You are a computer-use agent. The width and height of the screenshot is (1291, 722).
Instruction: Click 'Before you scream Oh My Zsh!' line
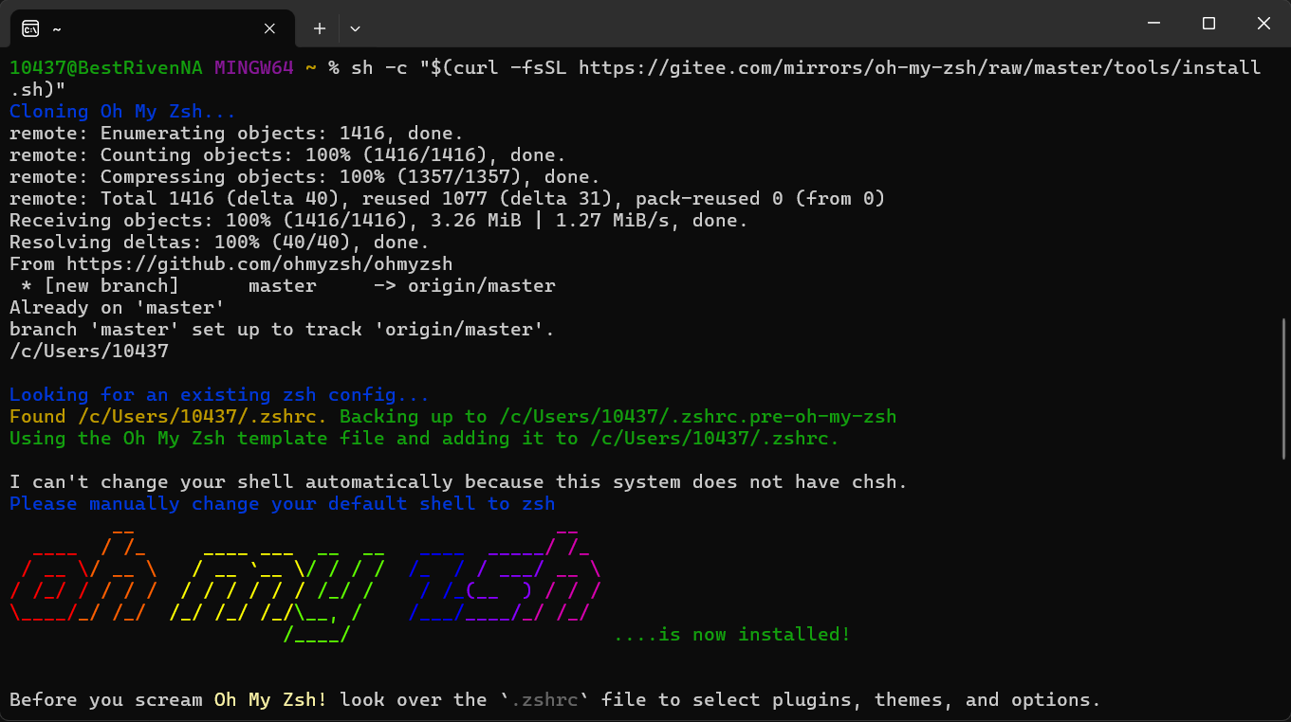point(555,699)
